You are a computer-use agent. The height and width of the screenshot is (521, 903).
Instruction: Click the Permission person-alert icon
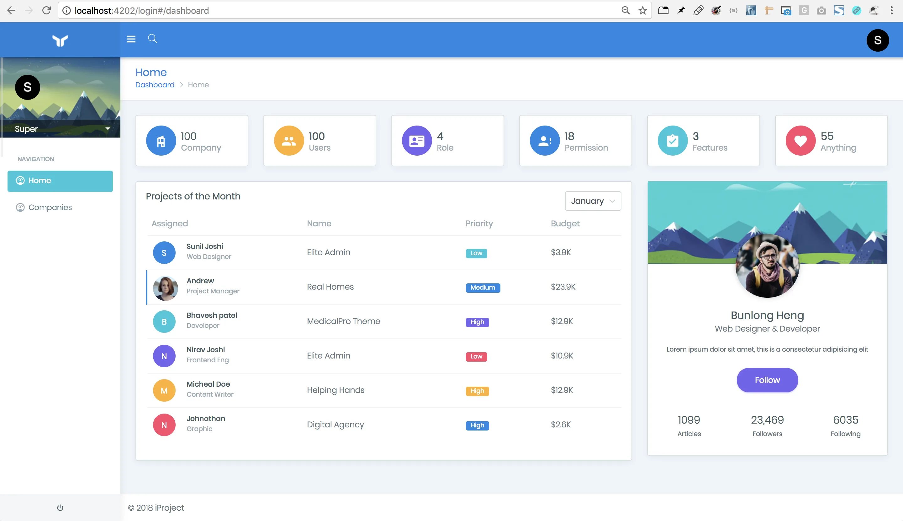click(545, 141)
